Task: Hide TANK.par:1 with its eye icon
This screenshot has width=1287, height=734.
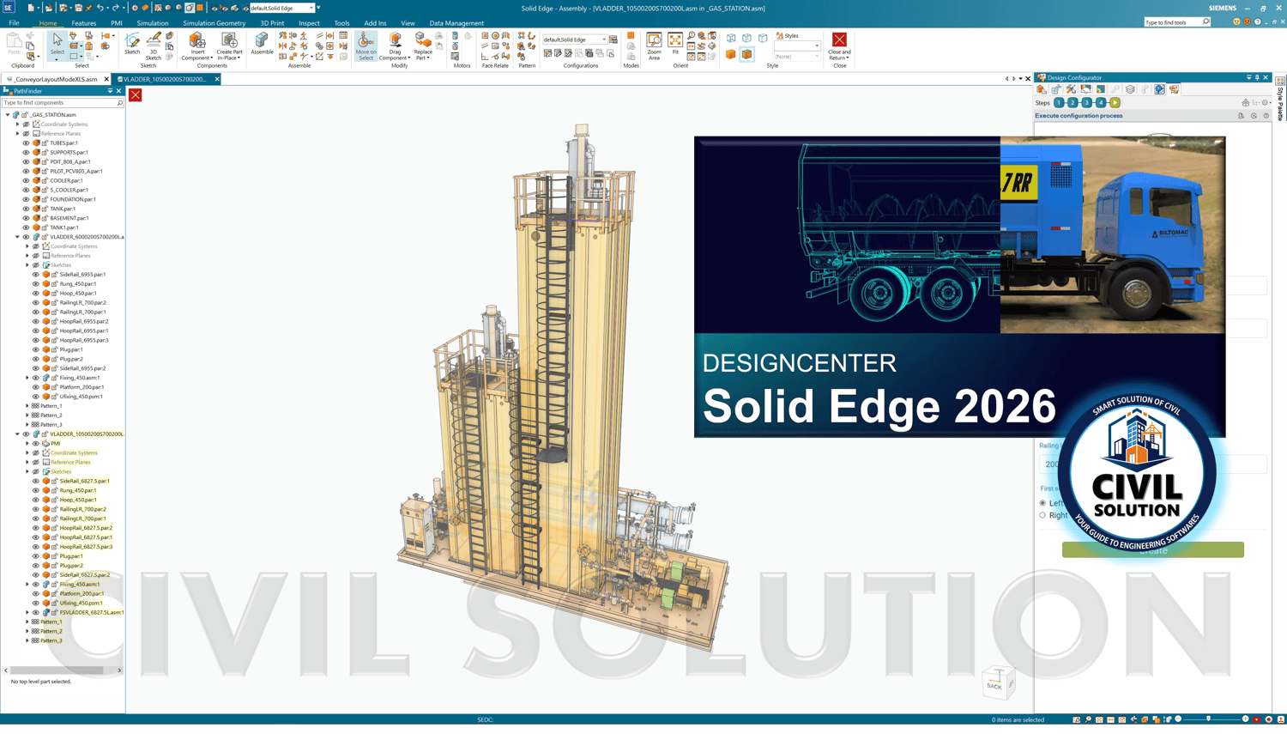Action: coord(26,209)
